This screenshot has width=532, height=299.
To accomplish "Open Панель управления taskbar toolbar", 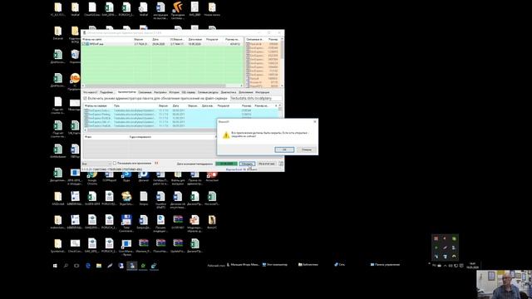I will click(385, 264).
